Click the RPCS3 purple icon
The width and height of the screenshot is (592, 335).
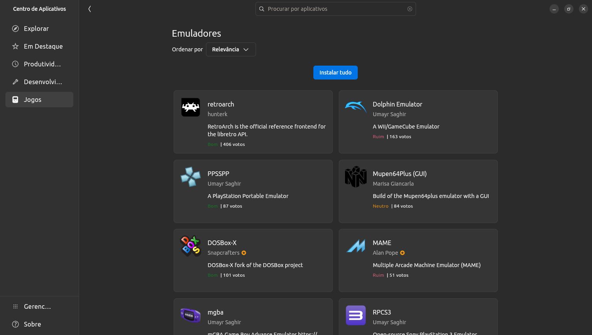[x=355, y=315]
